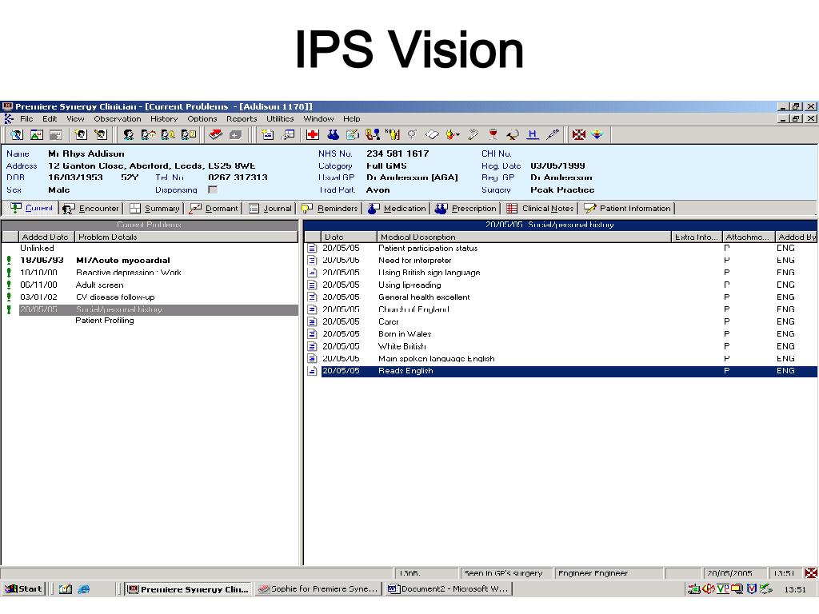Switch to the Prescription tab
Image resolution: width=819 pixels, height=614 pixels.
(466, 209)
